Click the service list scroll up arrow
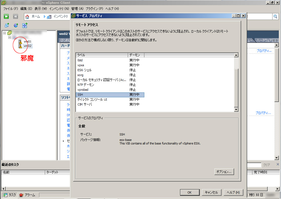The height and width of the screenshot is (199, 281). click(236, 55)
